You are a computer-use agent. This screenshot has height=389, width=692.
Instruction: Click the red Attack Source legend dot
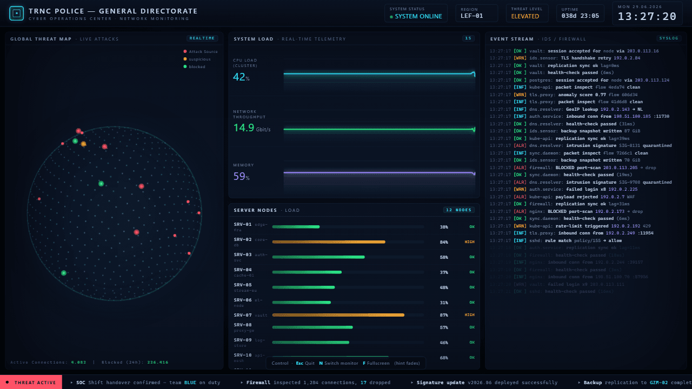pos(185,51)
